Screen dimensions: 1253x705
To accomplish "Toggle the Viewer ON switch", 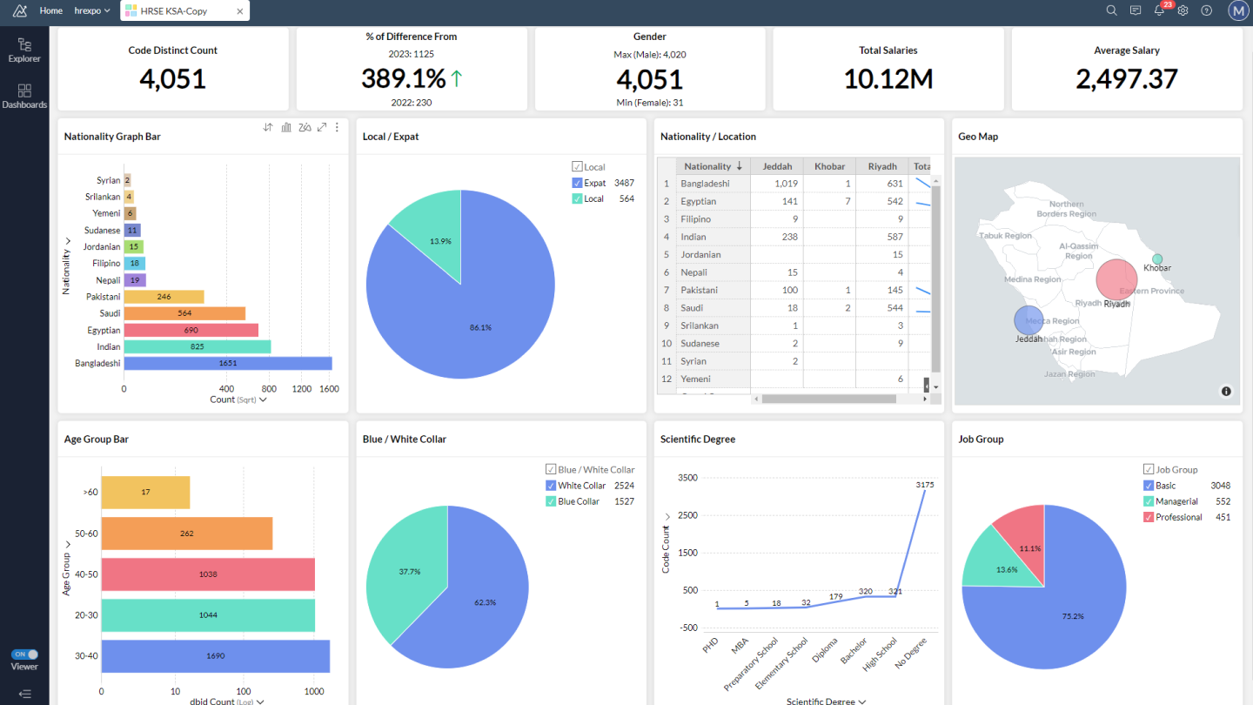I will [x=24, y=655].
